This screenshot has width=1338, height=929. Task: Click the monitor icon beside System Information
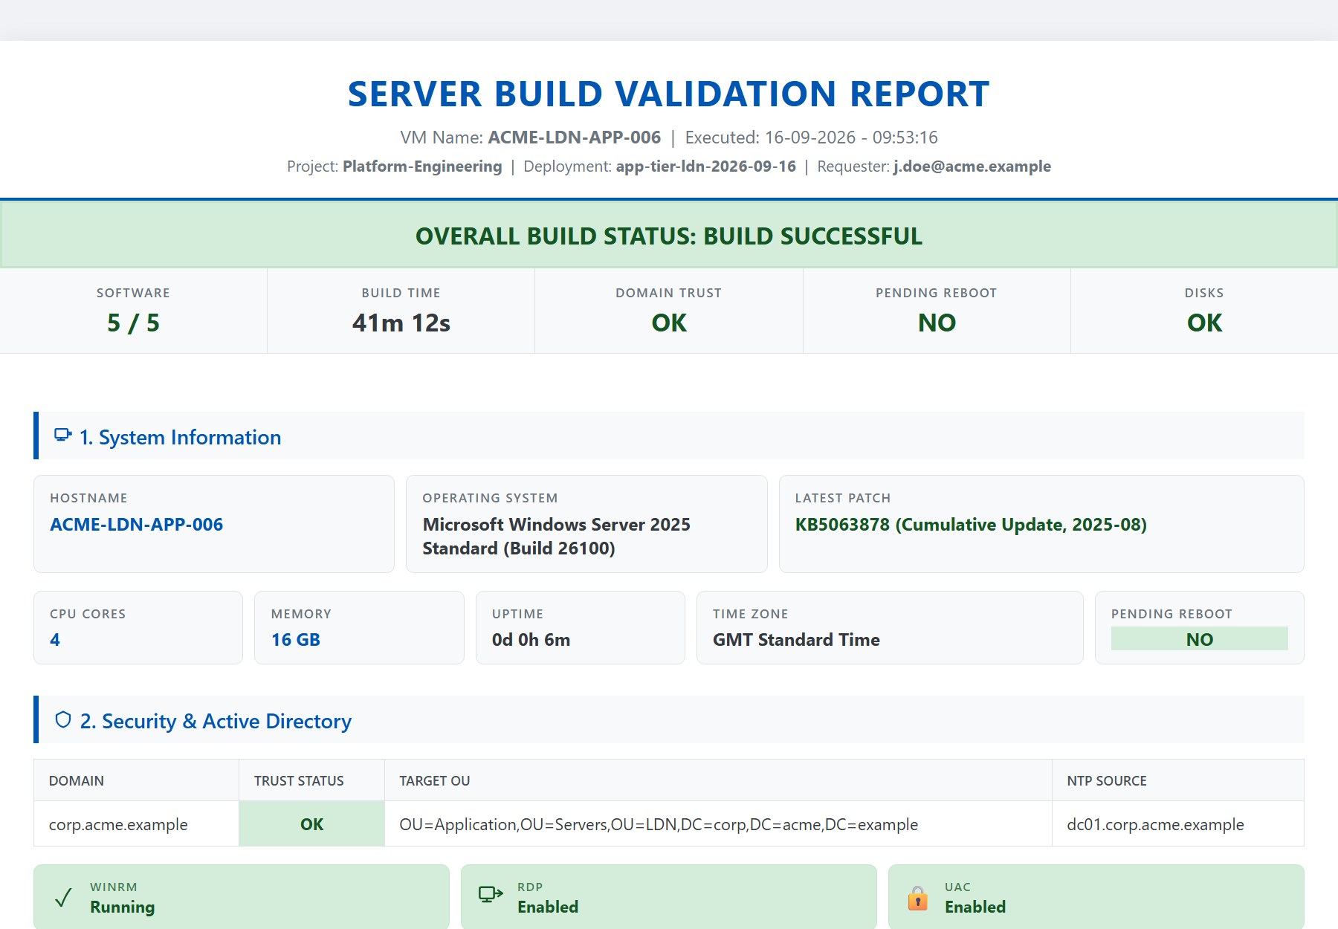(x=63, y=436)
